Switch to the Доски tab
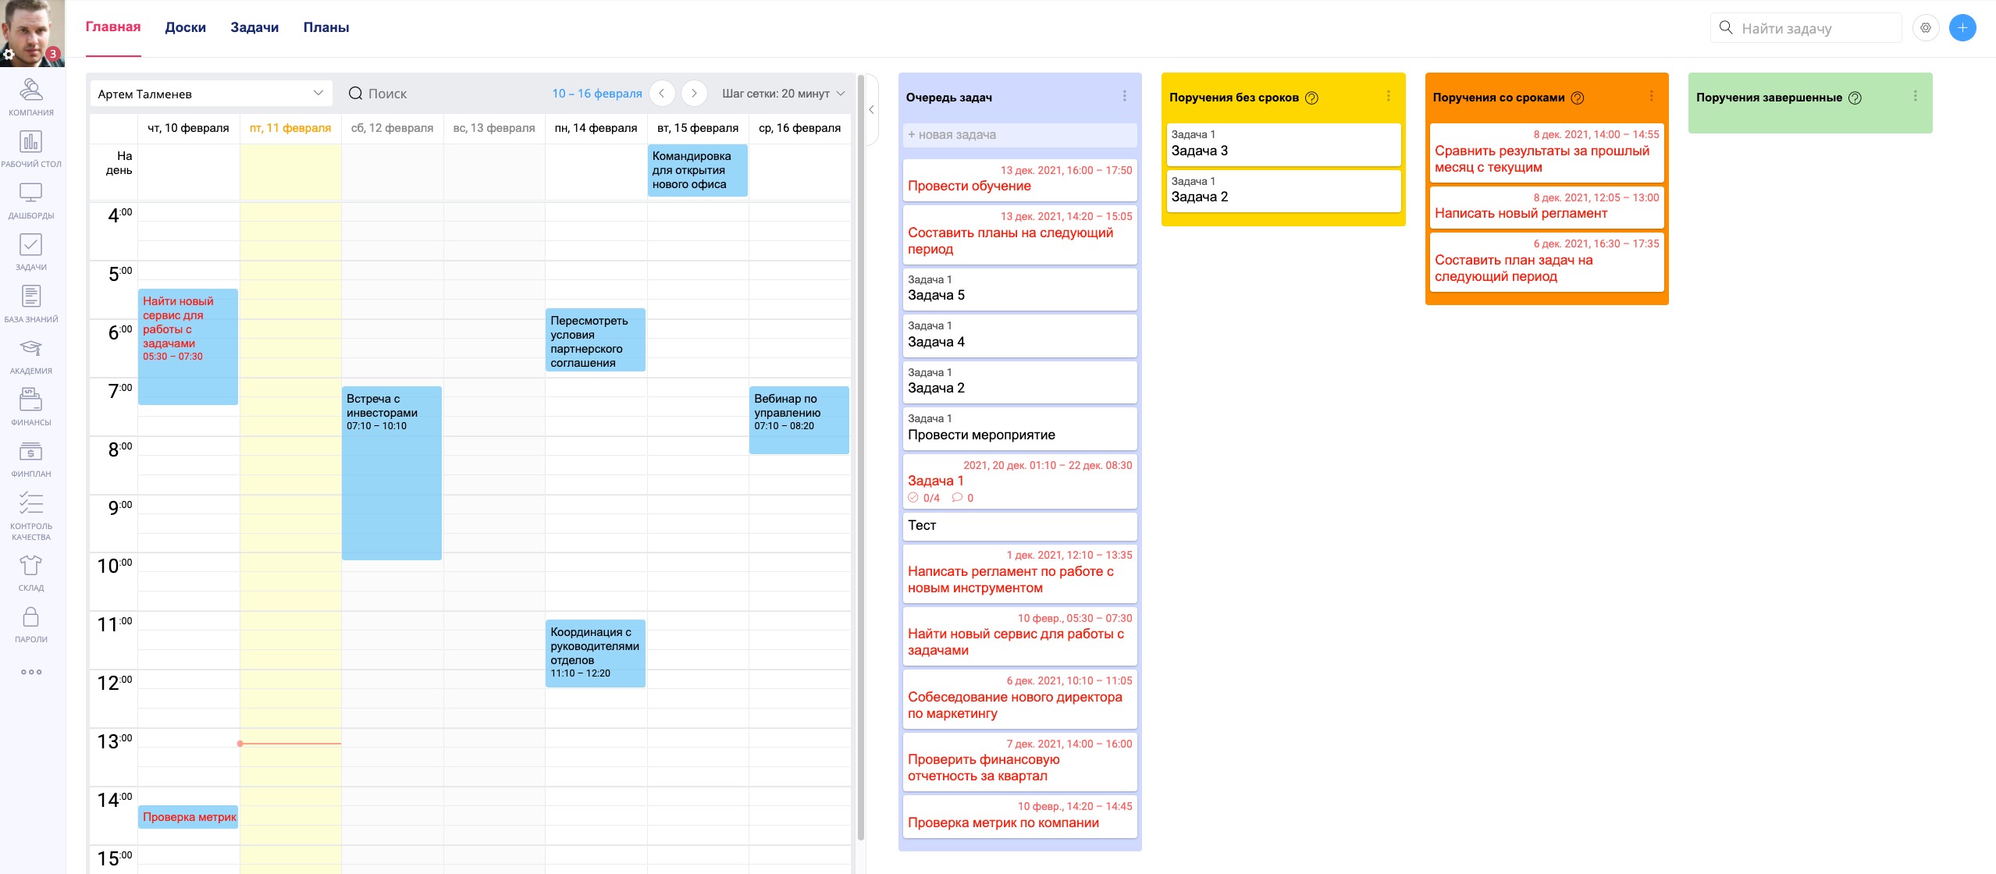 pyautogui.click(x=185, y=27)
